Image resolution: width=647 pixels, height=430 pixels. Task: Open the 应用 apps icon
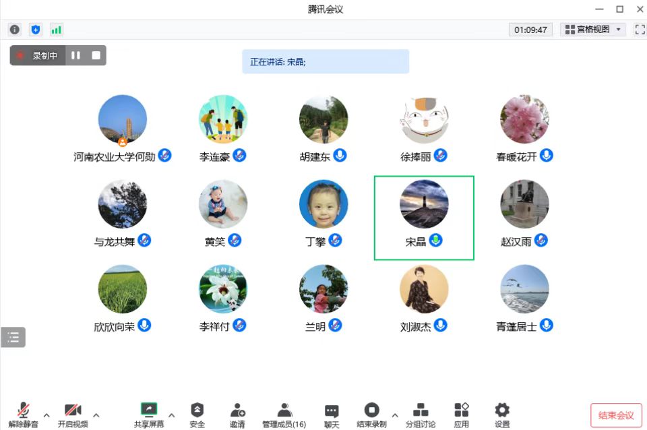(461, 410)
